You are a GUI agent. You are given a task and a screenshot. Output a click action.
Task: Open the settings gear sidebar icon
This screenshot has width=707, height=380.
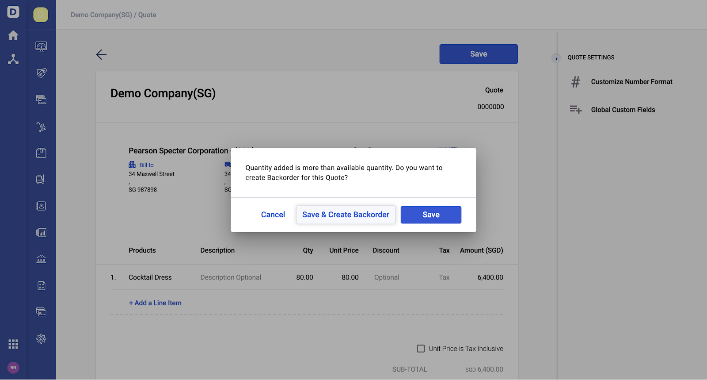[41, 339]
